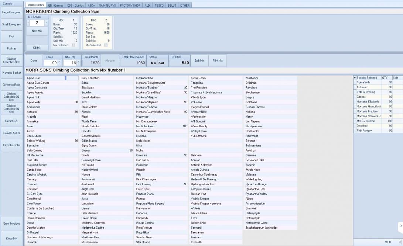Select 'Belle of Woking' in the species list
This screenshot has width=403, height=246.
click(x=36, y=141)
